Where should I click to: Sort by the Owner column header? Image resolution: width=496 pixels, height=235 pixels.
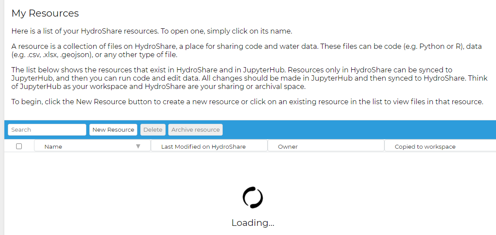(326, 146)
